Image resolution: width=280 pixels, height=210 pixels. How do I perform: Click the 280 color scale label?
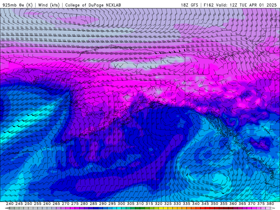pyautogui.click(x=84, y=204)
